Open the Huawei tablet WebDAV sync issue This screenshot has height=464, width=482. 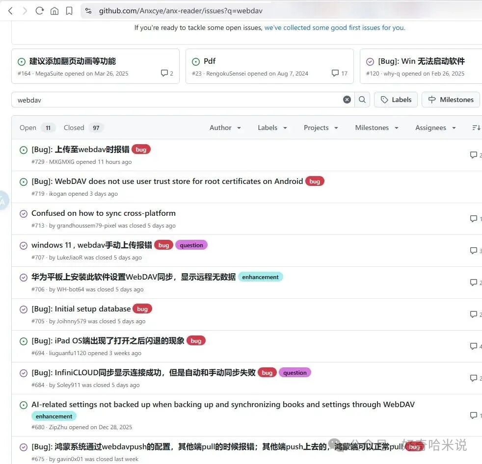click(134, 277)
